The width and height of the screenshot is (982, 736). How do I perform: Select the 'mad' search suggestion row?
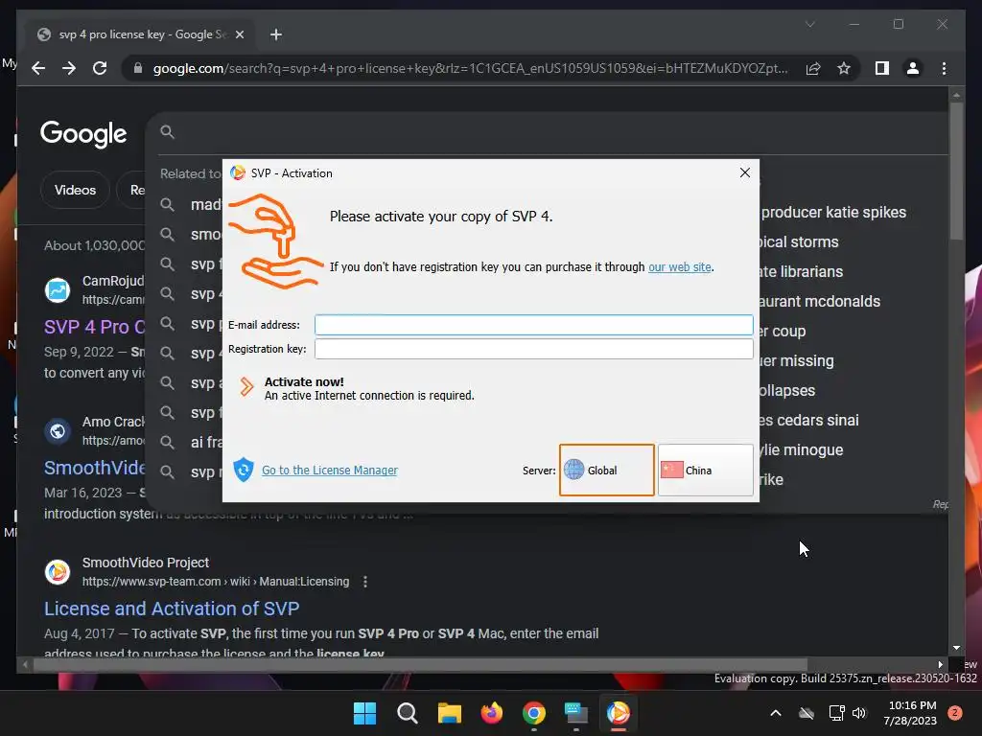[191, 205]
